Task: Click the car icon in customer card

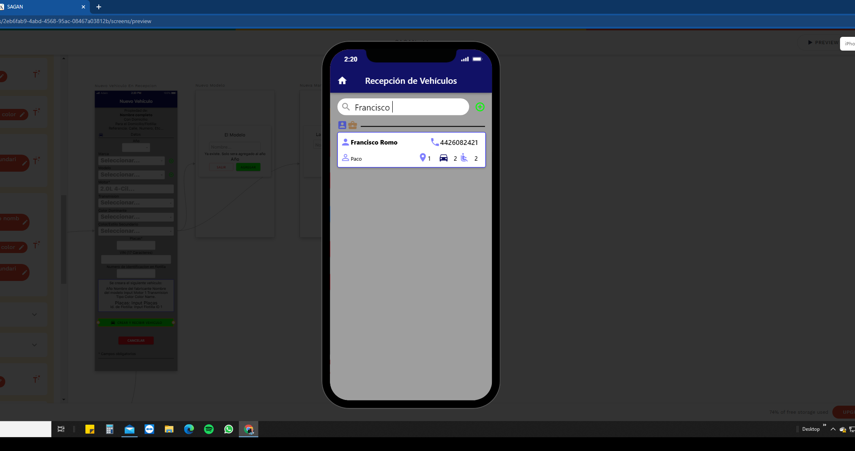Action: pos(444,158)
